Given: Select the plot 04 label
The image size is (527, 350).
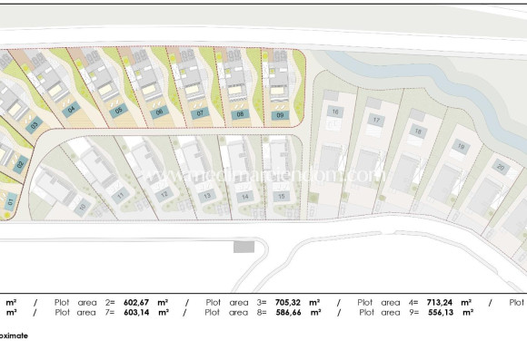Looking at the screenshot, I should pos(71,110).
